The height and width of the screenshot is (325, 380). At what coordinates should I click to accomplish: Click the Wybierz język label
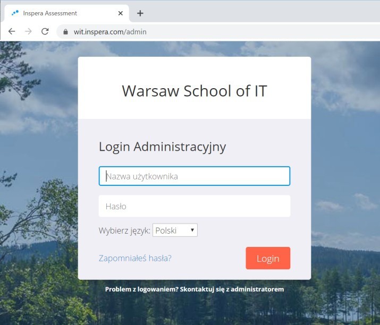(124, 230)
